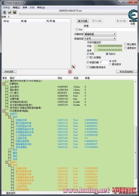Open the 表单 menu
This screenshot has width=139, height=196.
tap(25, 7)
